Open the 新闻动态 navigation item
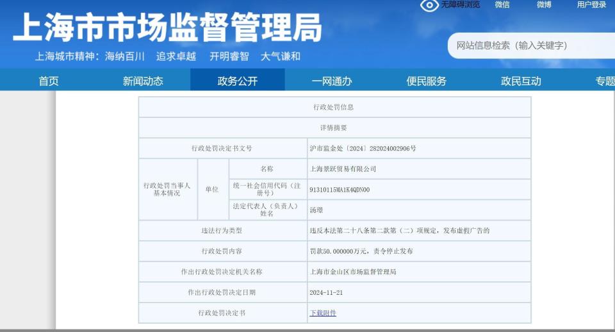Image resolution: width=615 pixels, height=332 pixels. 143,81
